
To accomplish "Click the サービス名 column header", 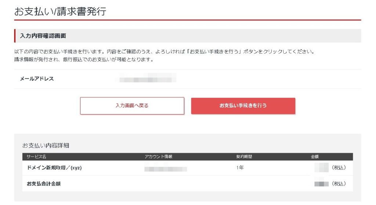I will (36, 157).
